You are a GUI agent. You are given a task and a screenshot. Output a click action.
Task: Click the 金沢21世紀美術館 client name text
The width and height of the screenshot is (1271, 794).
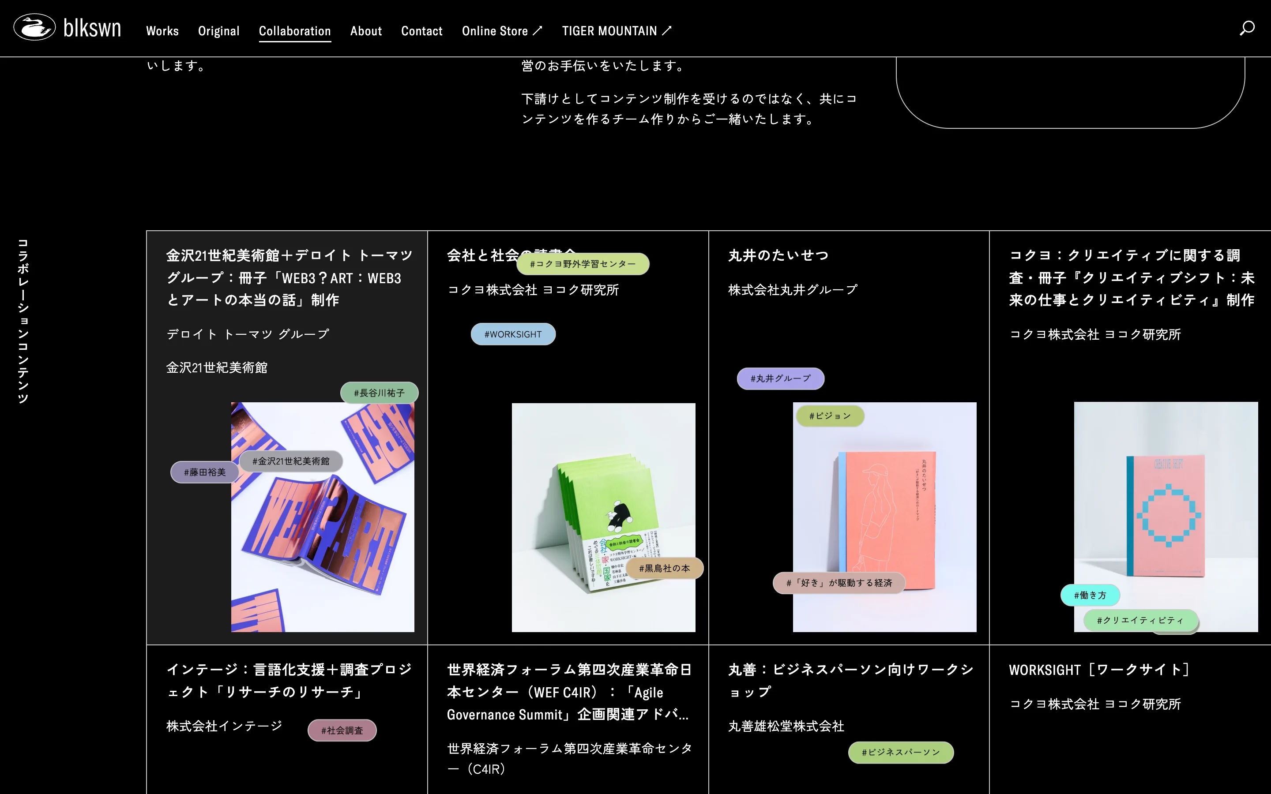point(217,367)
